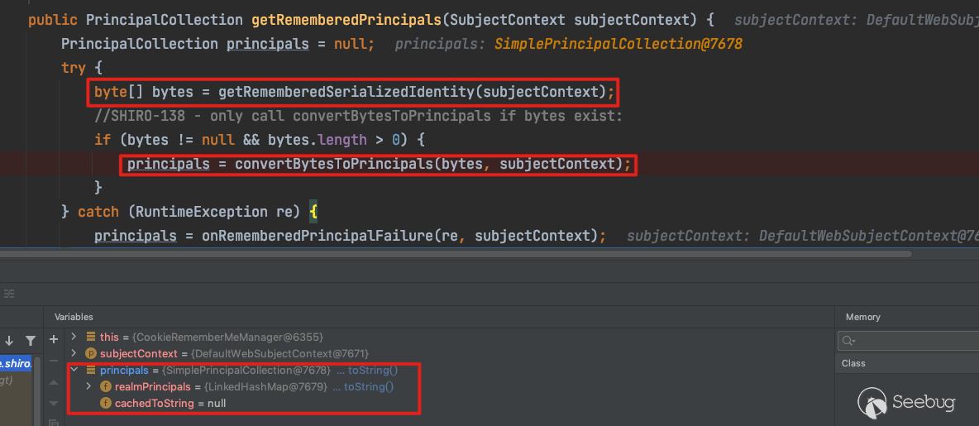Click the layout settings icon above Variables
This screenshot has height=426, width=979.
point(9,294)
